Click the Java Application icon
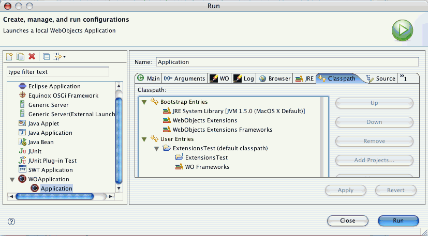Screen dimensions: 428x236 coord(22,132)
